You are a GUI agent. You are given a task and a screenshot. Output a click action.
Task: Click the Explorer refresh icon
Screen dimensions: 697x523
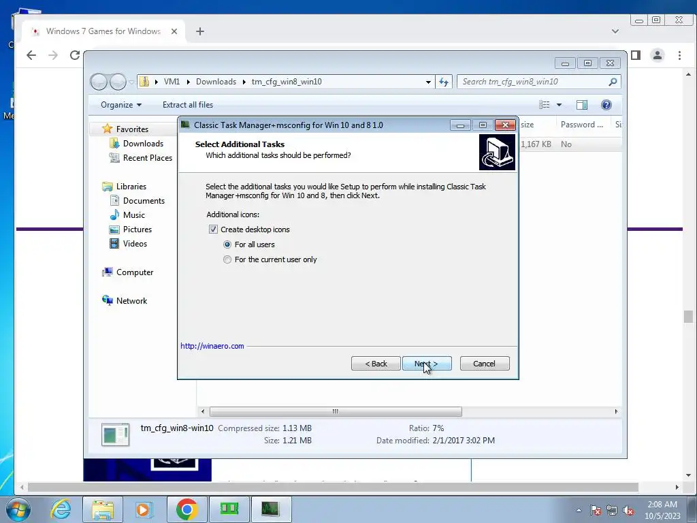(444, 82)
